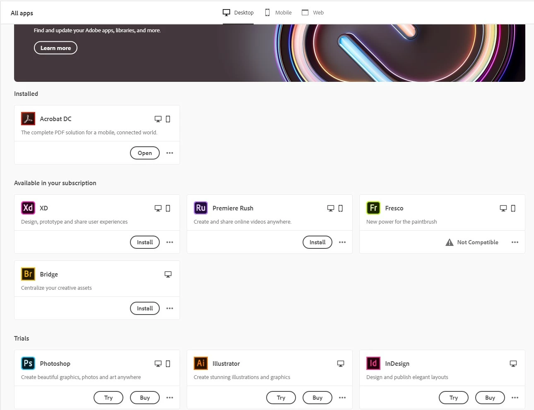534x410 pixels.
Task: Click the Trials section heading
Action: click(22, 338)
